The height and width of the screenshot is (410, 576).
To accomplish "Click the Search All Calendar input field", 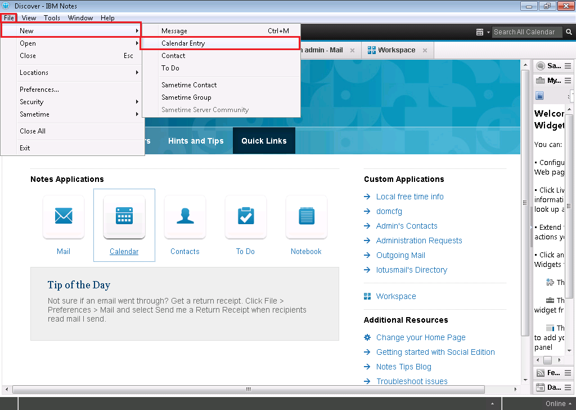I will point(526,32).
